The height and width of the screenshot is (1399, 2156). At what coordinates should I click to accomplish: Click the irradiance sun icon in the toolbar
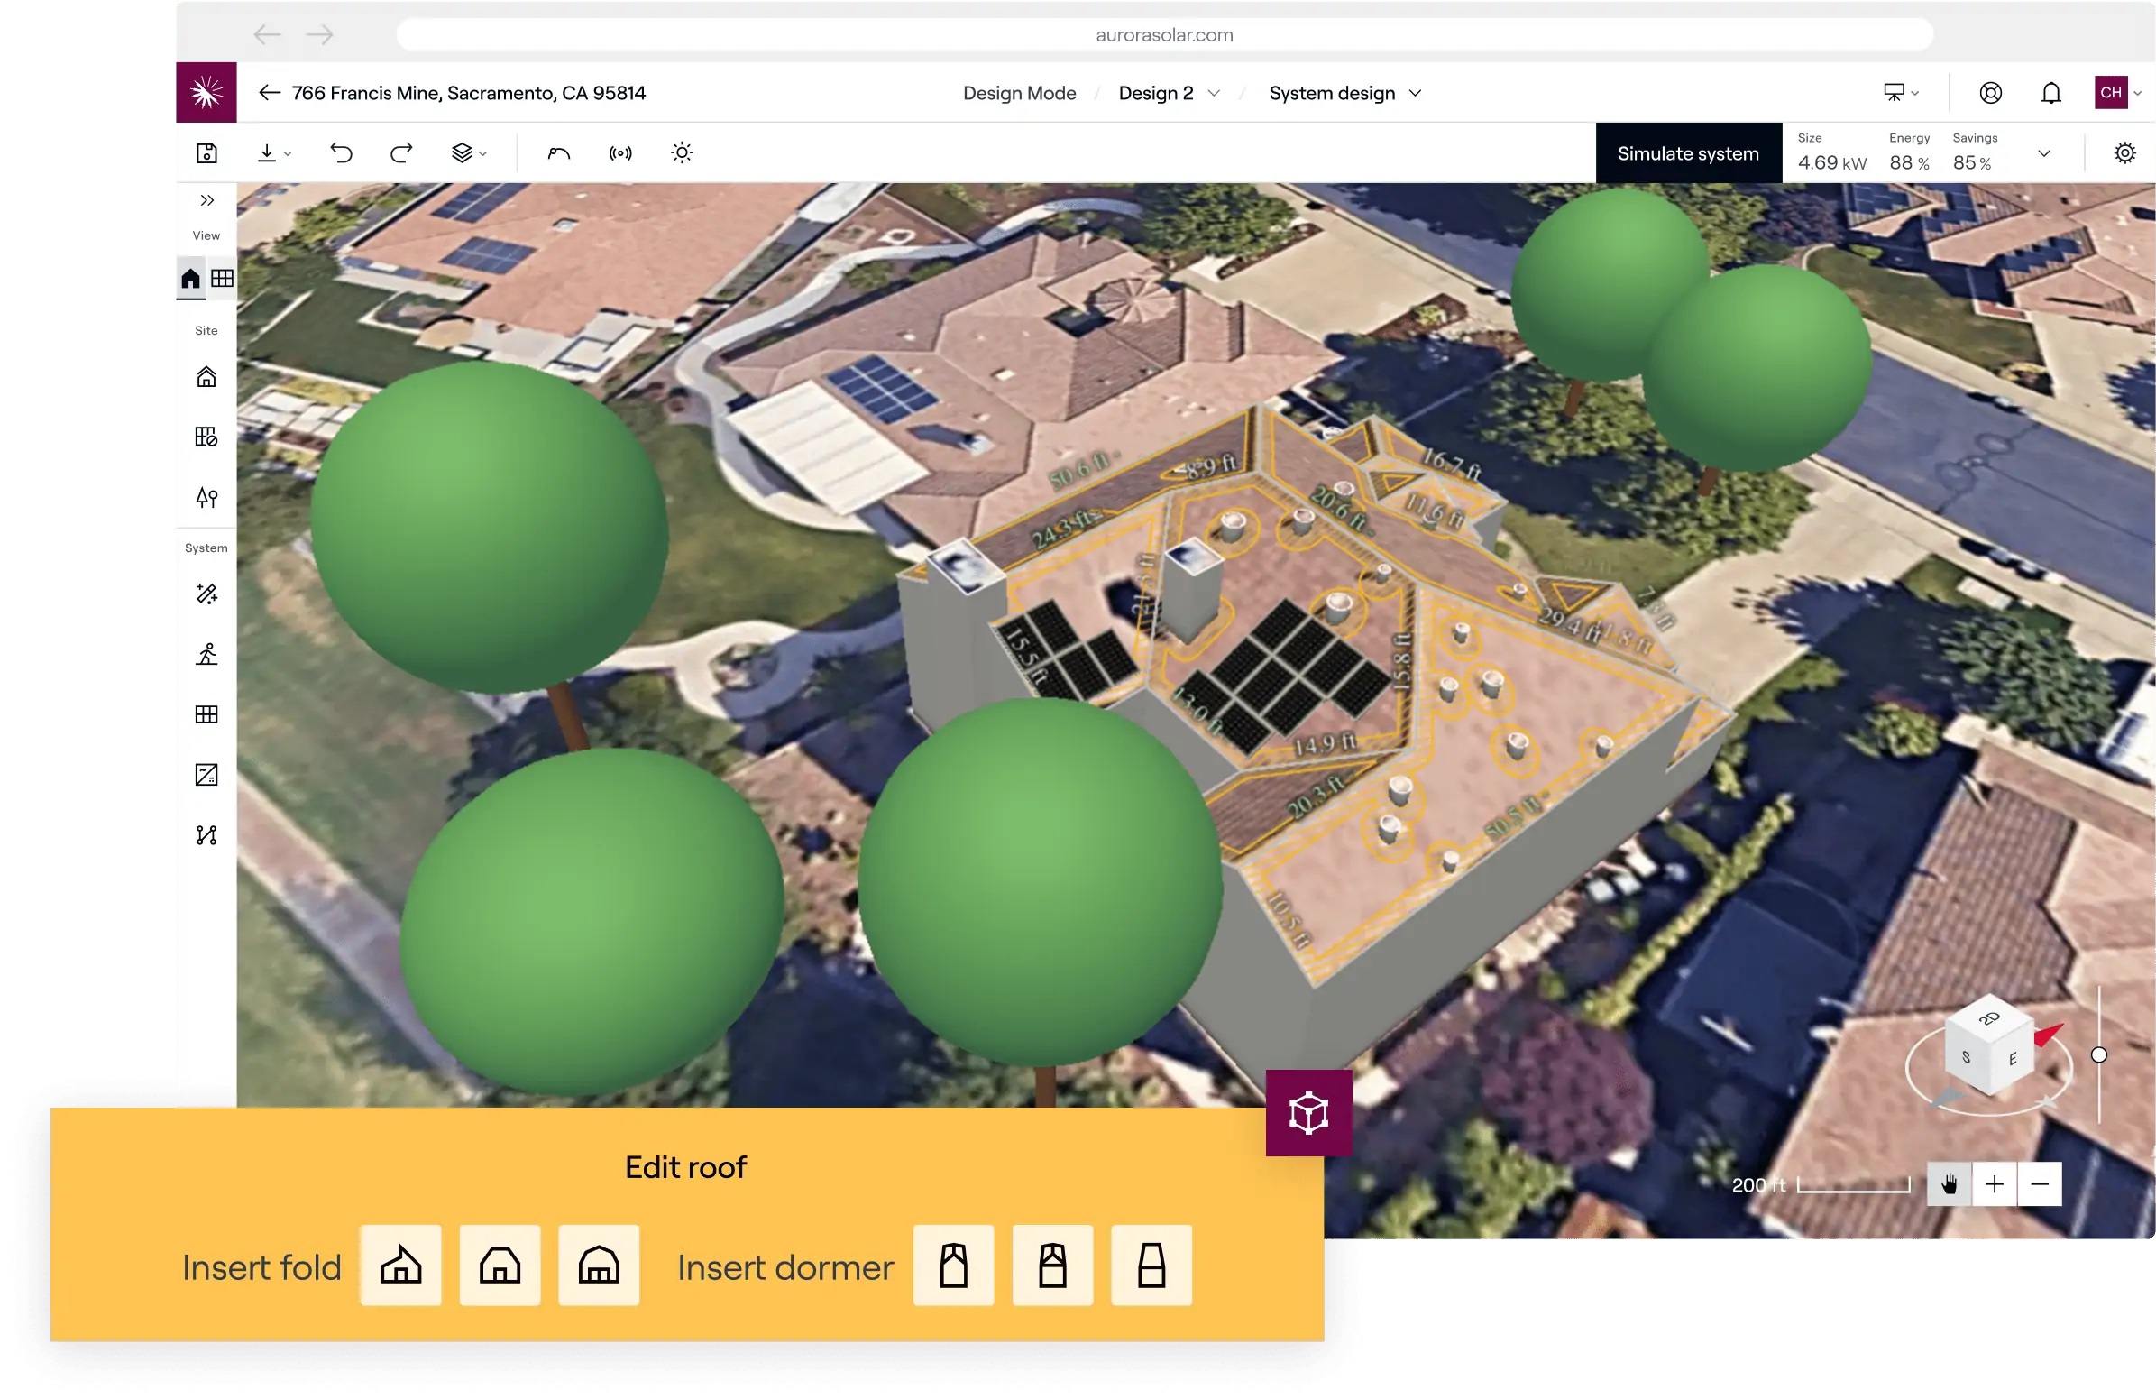tap(681, 152)
